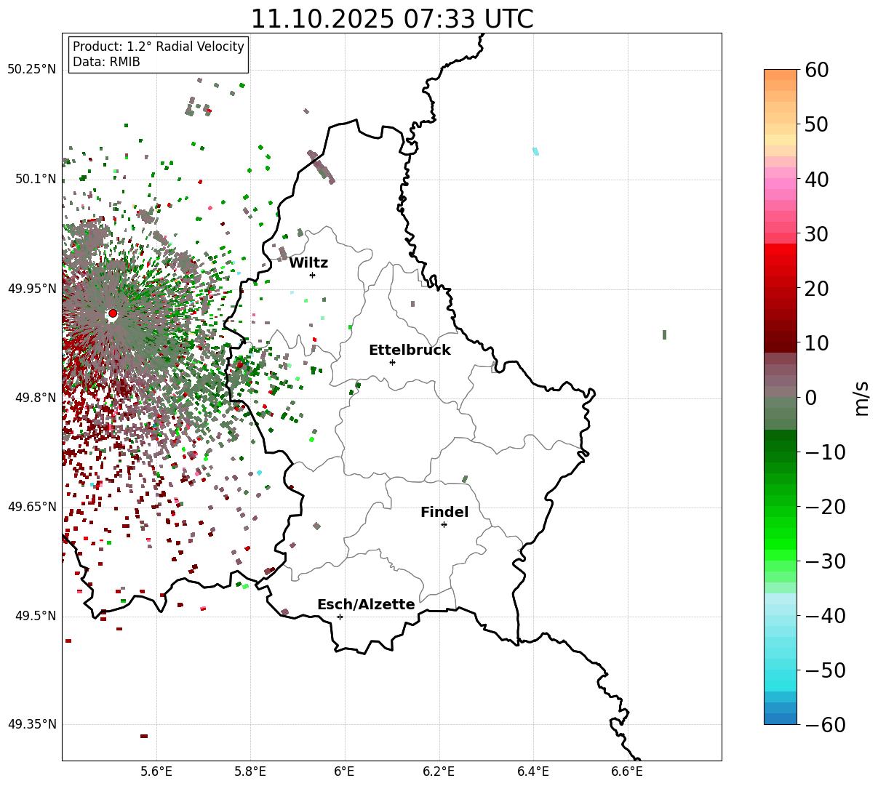
Task: Click the Ettelbruck label text
Action: pos(410,350)
